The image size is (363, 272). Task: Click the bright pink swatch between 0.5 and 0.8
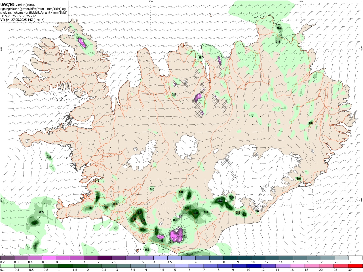coord(49,258)
